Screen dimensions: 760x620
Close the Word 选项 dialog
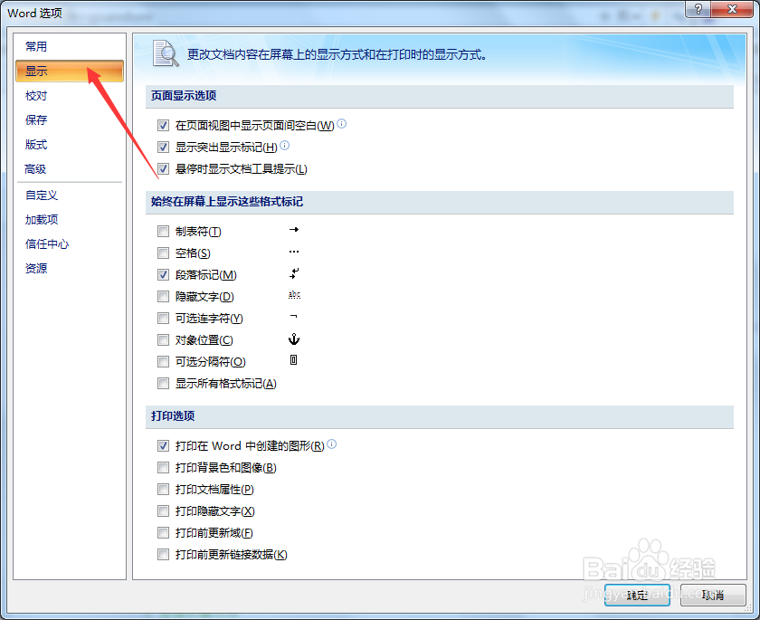pyautogui.click(x=732, y=9)
